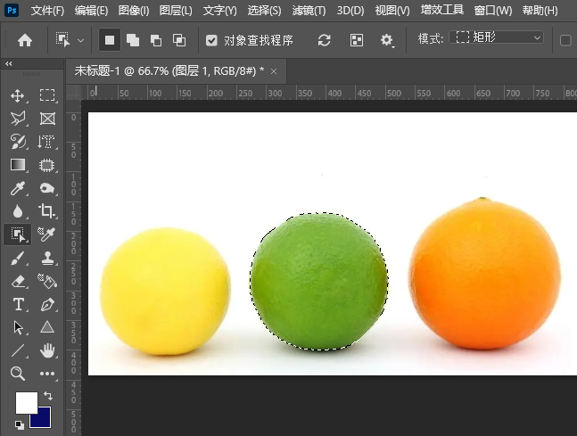Select the Eraser tool
Viewport: 577px width, 436px height.
pyautogui.click(x=18, y=282)
